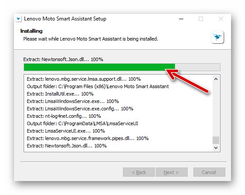This screenshot has width=245, height=195.
Task: Click the Newtonsoft.Json.dll status above progress bar
Action: [63, 59]
